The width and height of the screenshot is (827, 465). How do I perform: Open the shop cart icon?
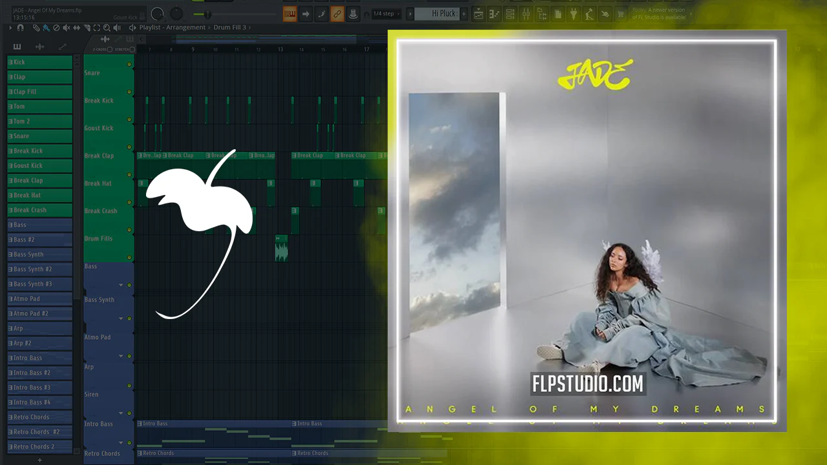tap(622, 14)
